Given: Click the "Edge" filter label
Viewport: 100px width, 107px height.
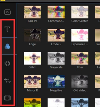Looking at the screenshot, I should tap(32, 44).
